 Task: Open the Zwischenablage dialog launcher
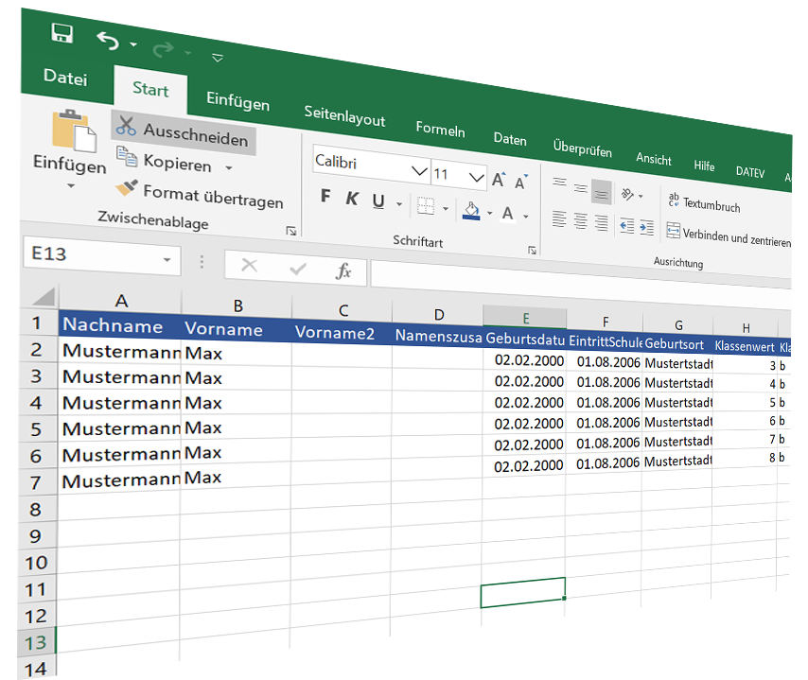pyautogui.click(x=291, y=231)
